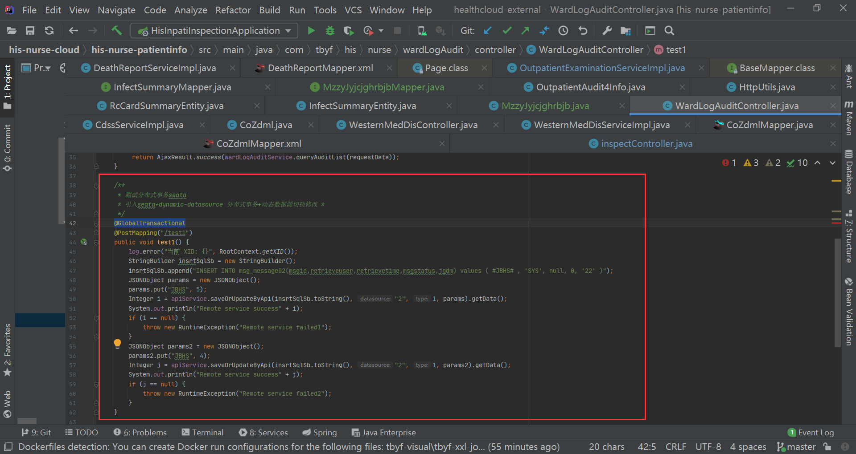This screenshot has height=454, width=856.
Task: Open the Event Log
Action: 816,432
